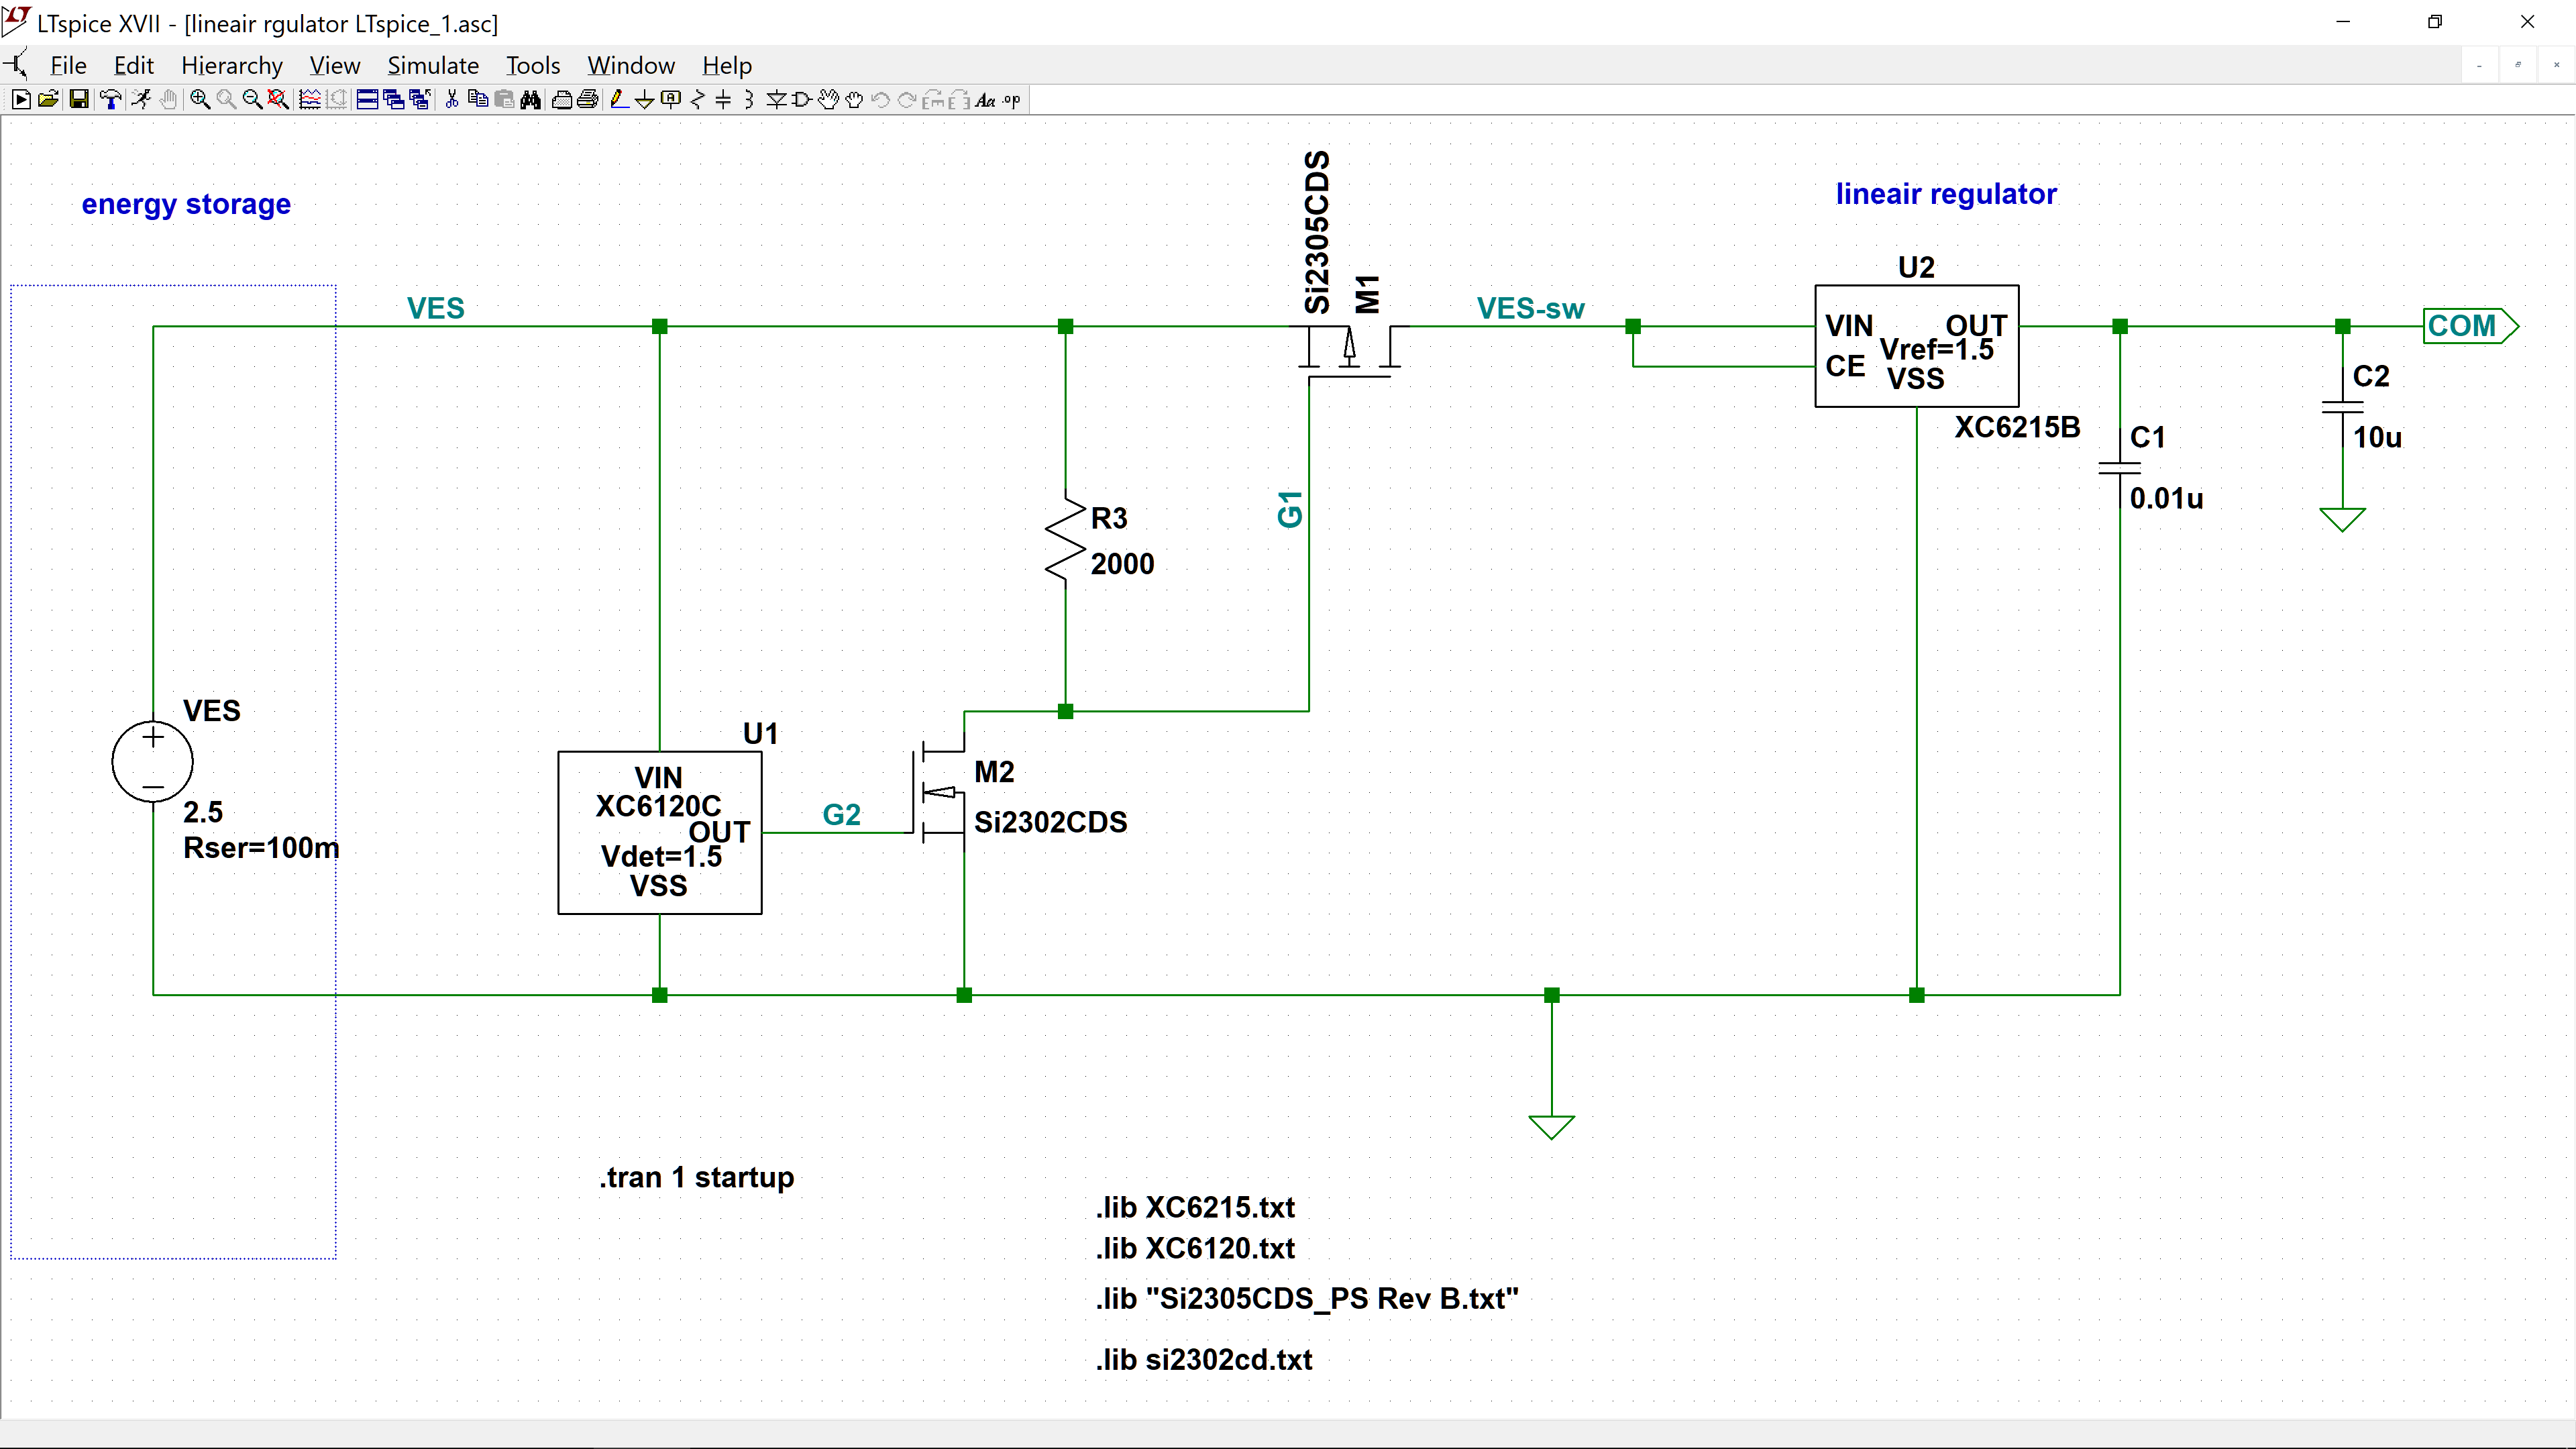Click the M2 Si2302CDS transistor symbol
Image resolution: width=2576 pixels, height=1449 pixels.
click(x=938, y=792)
